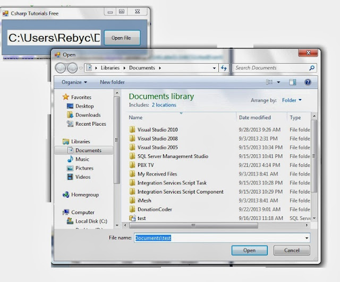Click the horizontal scrollbar thumb in file list
340x282 pixels.
[x=193, y=225]
